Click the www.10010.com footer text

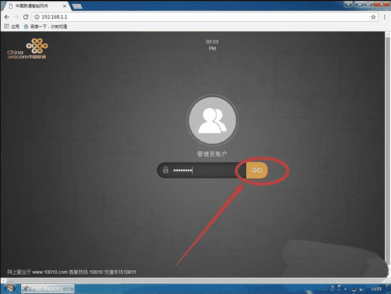click(49, 272)
